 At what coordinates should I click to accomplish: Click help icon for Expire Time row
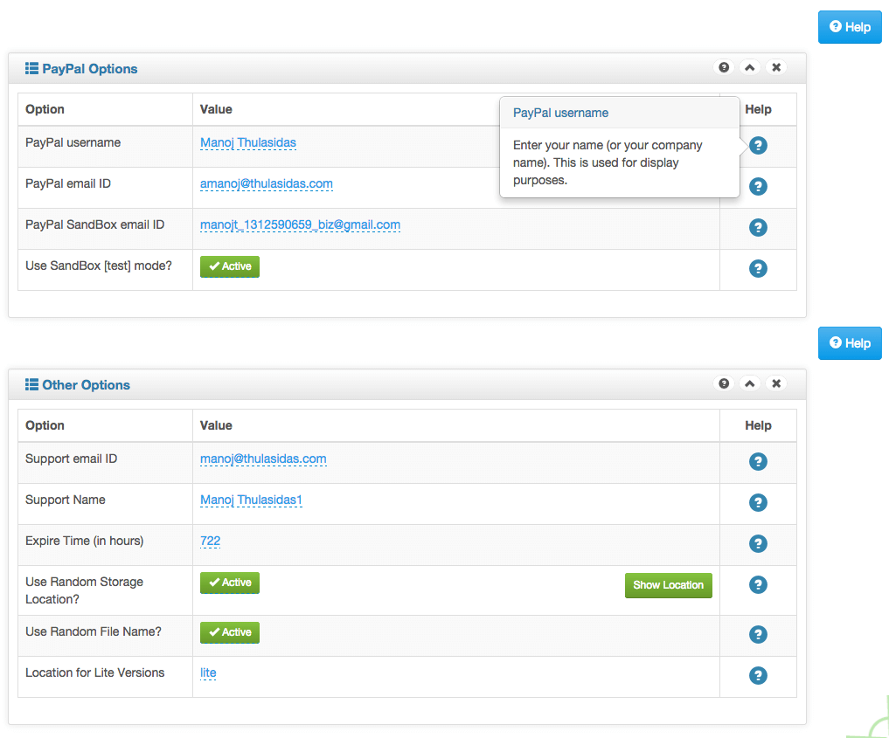tap(758, 544)
